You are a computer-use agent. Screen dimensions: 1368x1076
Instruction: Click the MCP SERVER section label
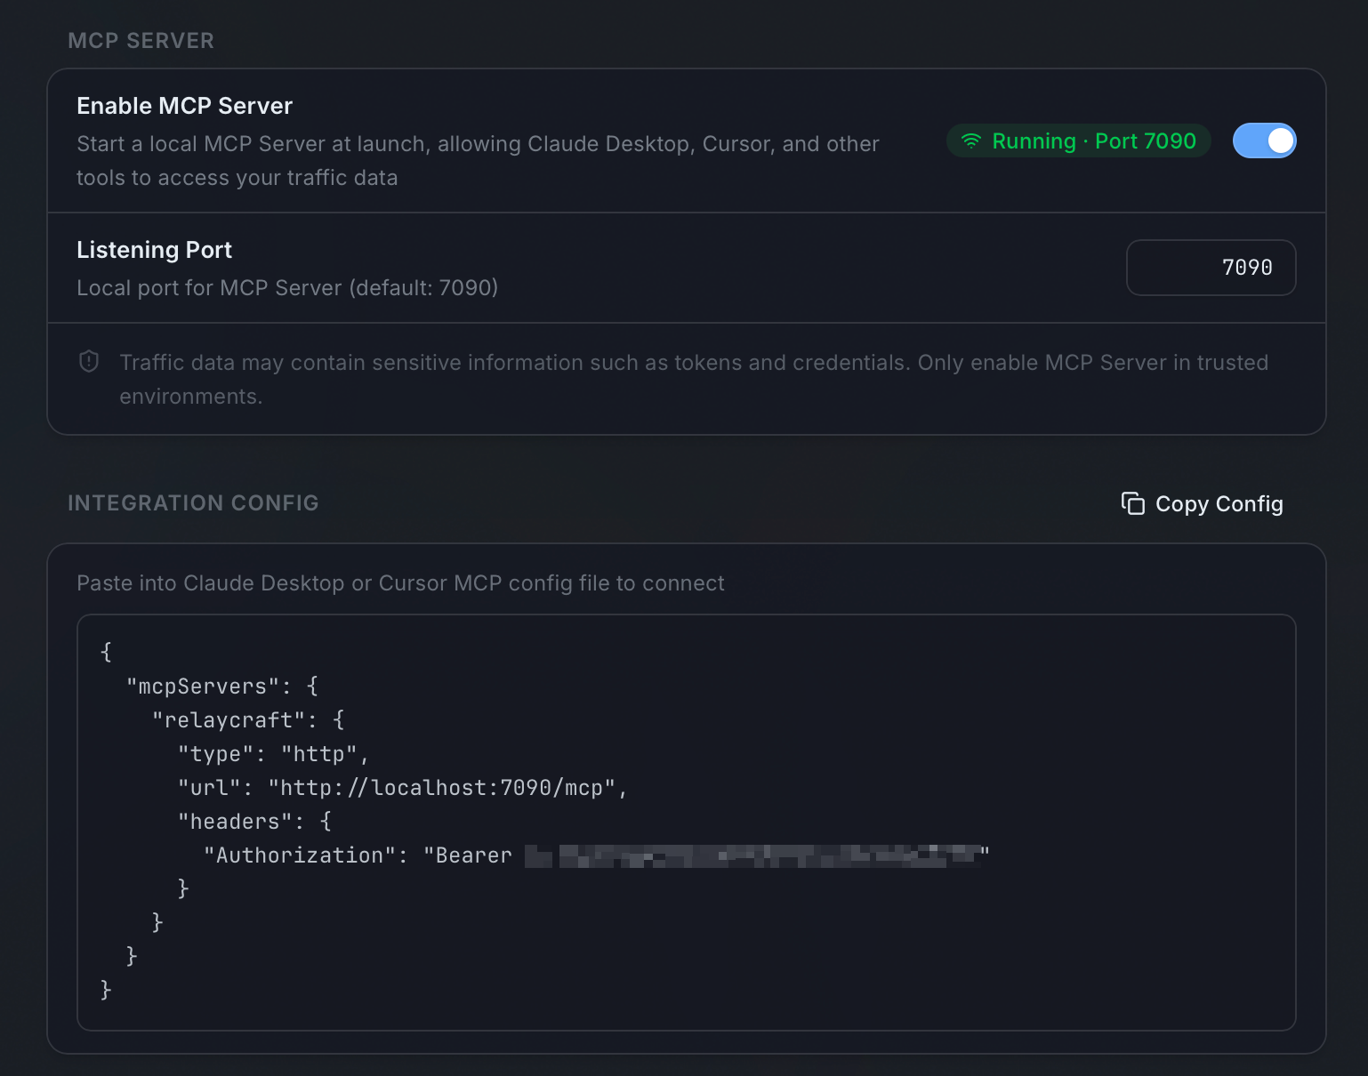click(x=141, y=40)
